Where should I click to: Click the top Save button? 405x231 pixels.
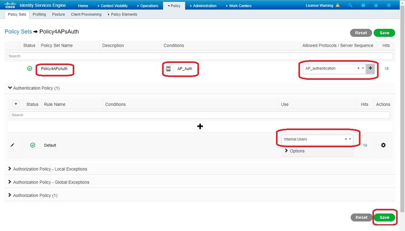tap(384, 33)
